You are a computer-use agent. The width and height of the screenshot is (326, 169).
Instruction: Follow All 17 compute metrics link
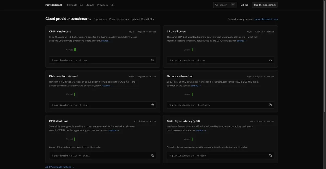[59, 167]
